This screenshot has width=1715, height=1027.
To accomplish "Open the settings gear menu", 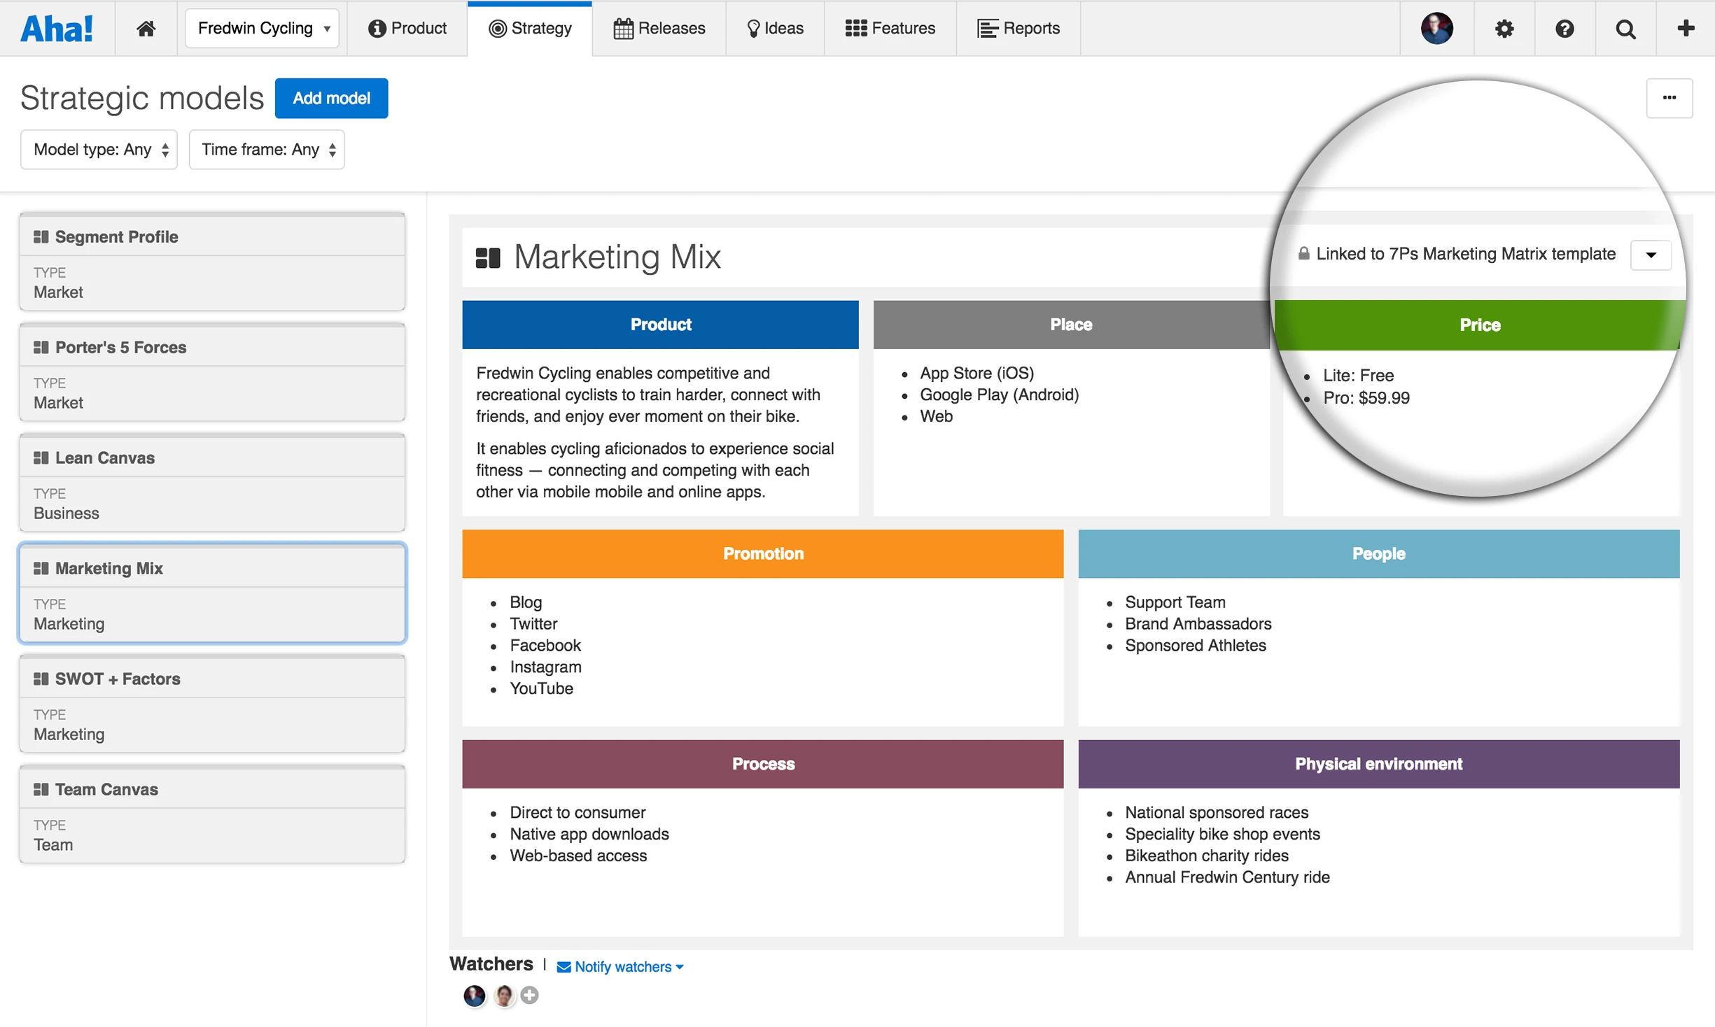I will 1504,28.
